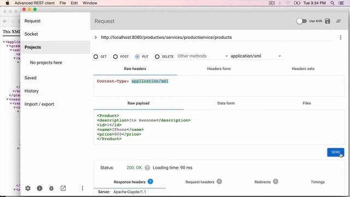The width and height of the screenshot is (350, 197).
Task: Click the "Loading time: 90 ms" text
Action: coord(173,168)
